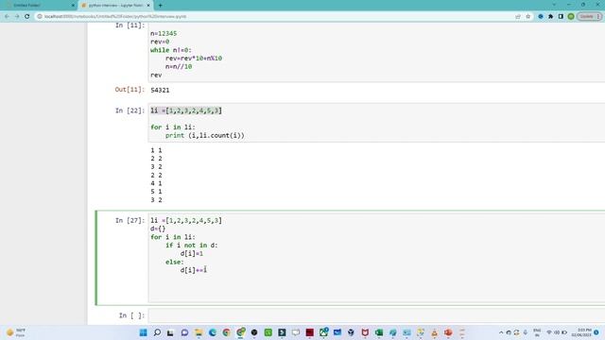Select code cell In [11]

tap(376, 53)
